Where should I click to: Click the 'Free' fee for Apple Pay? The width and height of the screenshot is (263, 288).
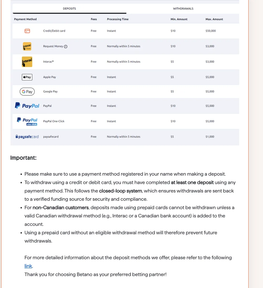(93, 77)
